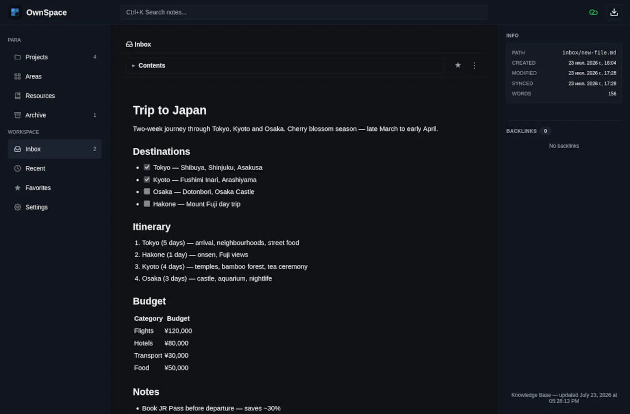This screenshot has height=414, width=630.
Task: Check the Hakone destination checkbox
Action: click(x=147, y=204)
